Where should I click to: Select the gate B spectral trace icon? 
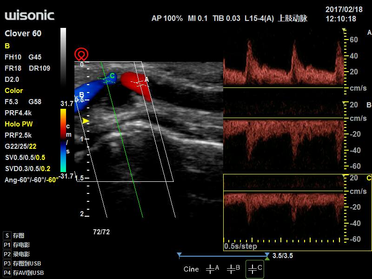pyautogui.click(x=233, y=269)
